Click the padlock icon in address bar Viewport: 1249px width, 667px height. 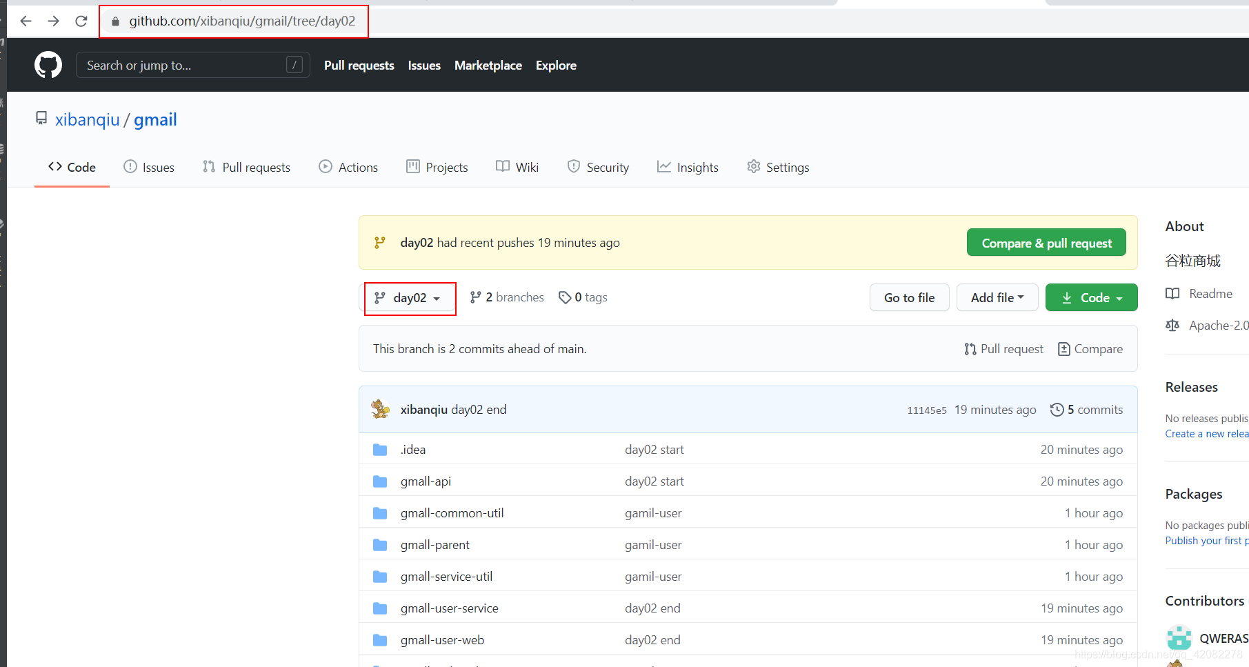[115, 21]
